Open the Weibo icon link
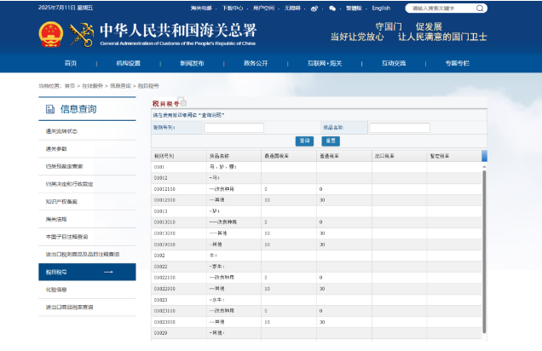This screenshot has width=542, height=351. 314,9
